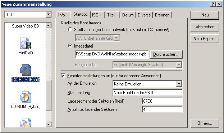Click the title bar help question mark

(x=213, y=4)
